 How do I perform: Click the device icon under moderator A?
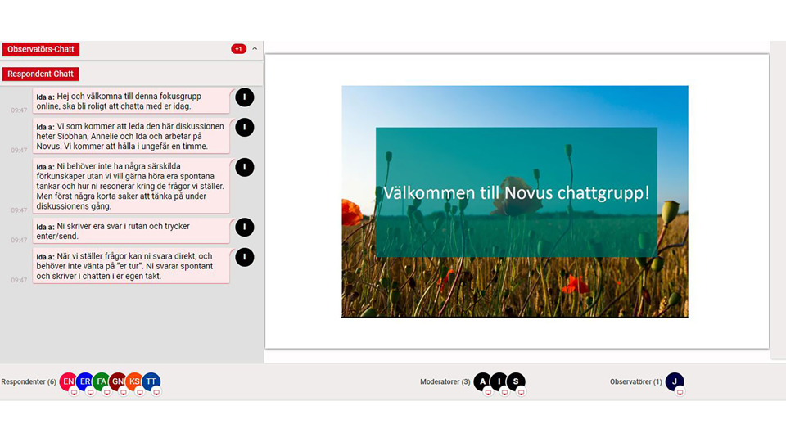(x=488, y=392)
